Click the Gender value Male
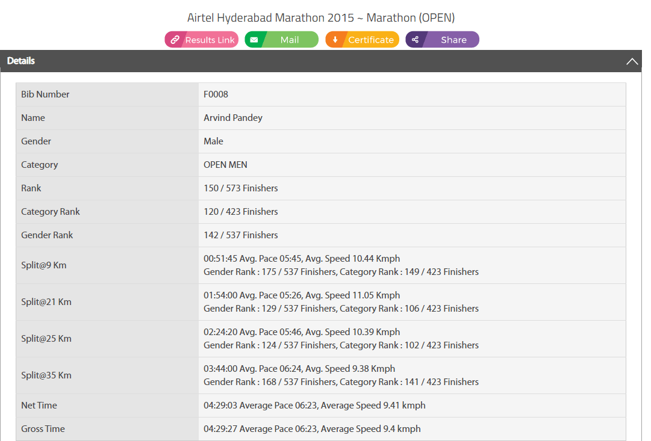 [x=213, y=141]
